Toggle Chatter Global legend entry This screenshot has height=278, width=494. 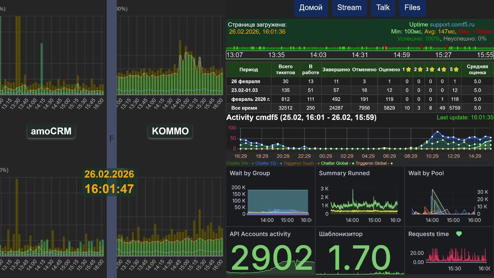pyautogui.click(x=334, y=163)
